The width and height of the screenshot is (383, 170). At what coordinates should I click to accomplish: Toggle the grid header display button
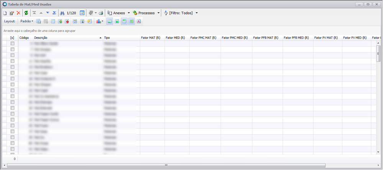click(124, 21)
